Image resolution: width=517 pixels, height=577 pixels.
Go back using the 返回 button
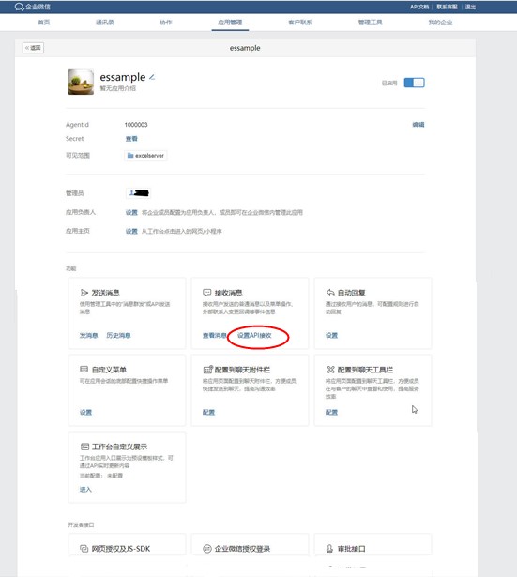point(33,48)
